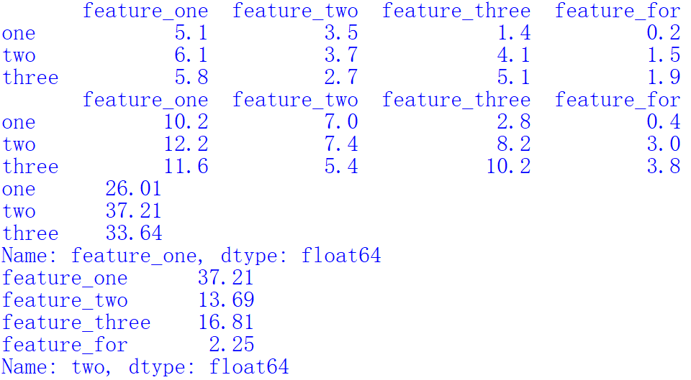Click the text 'Name: two, dtype: float64'
This screenshot has width=691, height=380.
(x=145, y=367)
